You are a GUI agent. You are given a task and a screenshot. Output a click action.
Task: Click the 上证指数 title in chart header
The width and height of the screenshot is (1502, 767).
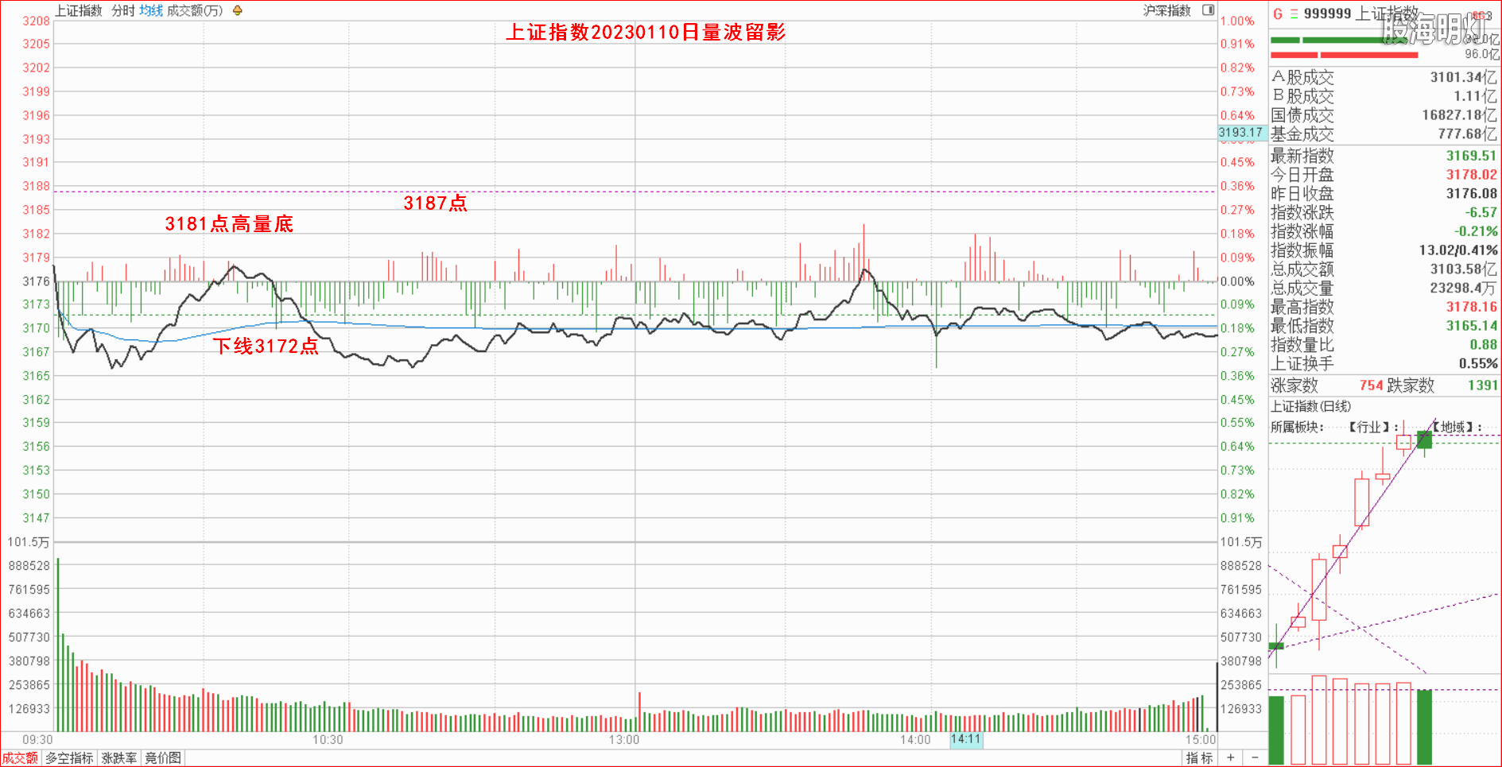79,10
